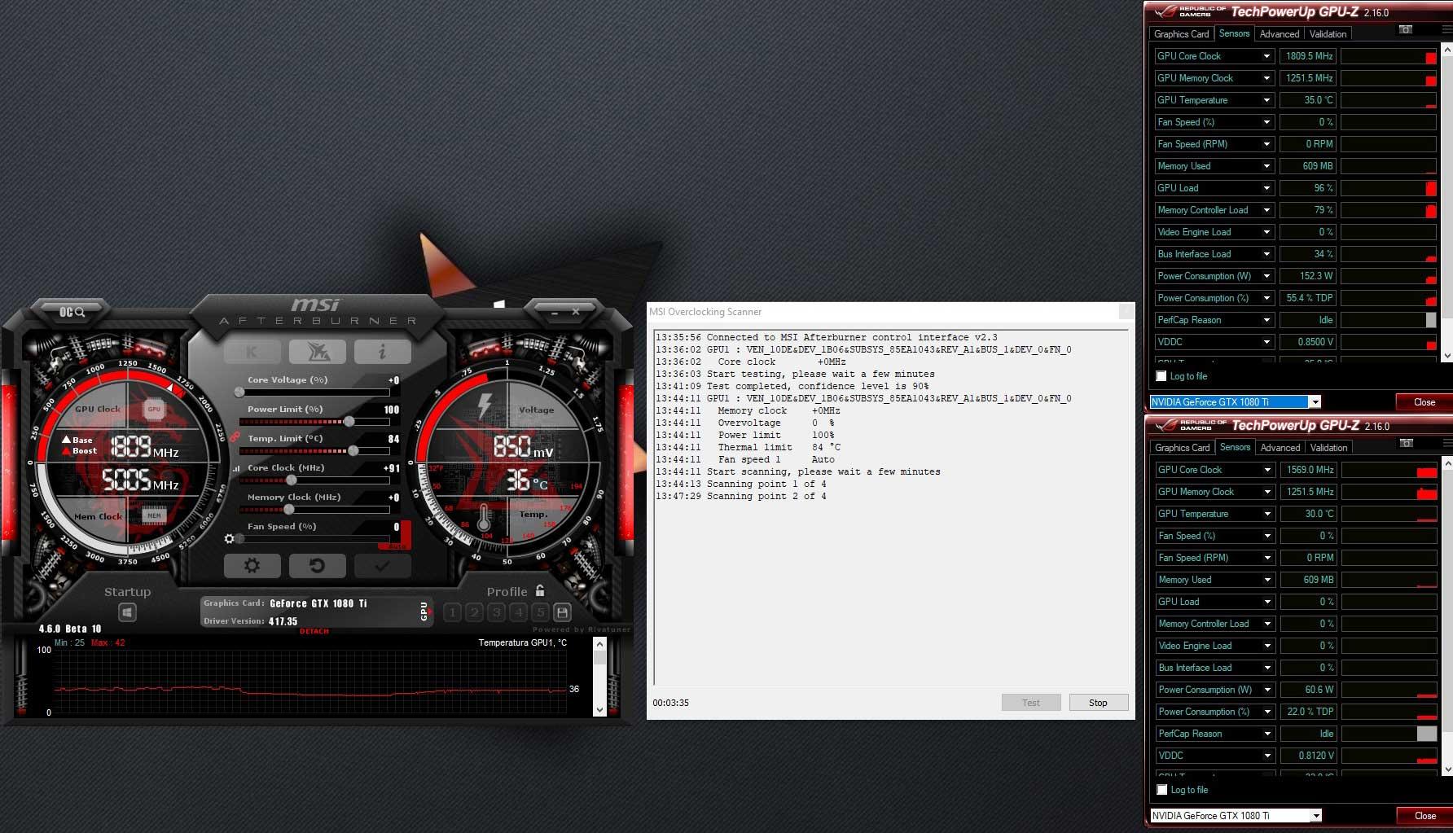Expand GPU Temperature dropdown in top GPU-Z
The image size is (1453, 833).
[x=1266, y=100]
